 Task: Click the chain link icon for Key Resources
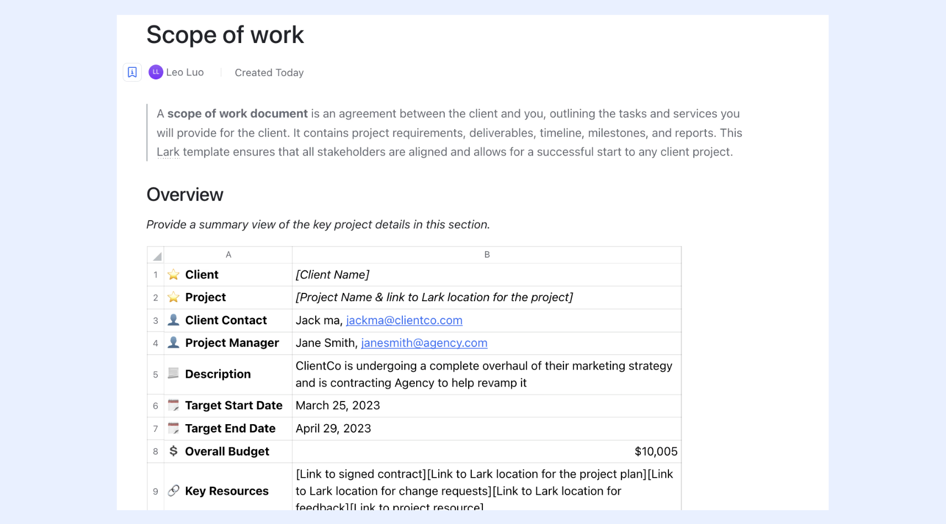pos(173,490)
